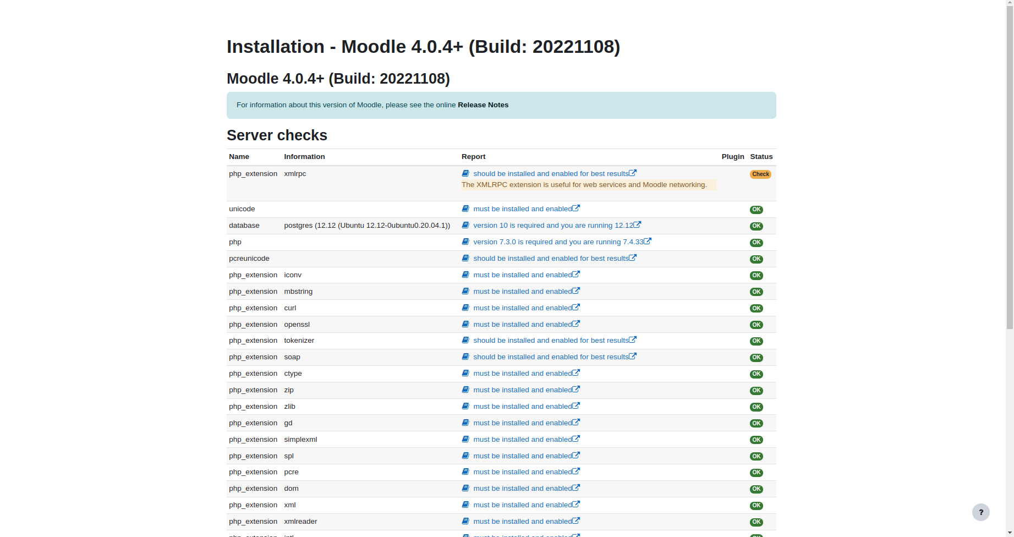Click the OK badge in the database row
Image resolution: width=1014 pixels, height=537 pixels.
[757, 226]
